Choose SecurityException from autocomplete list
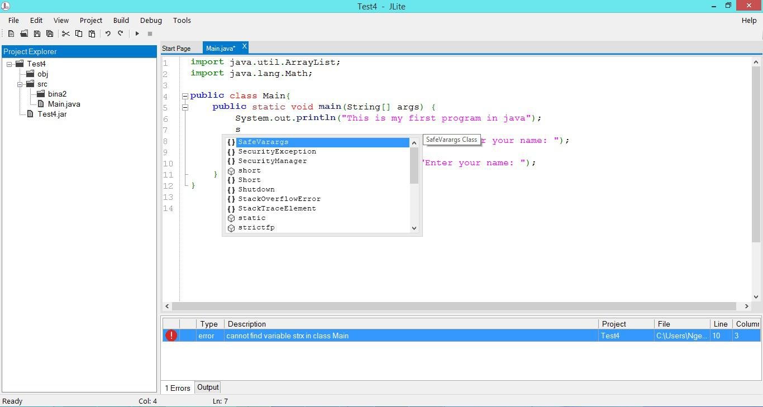The height and width of the screenshot is (407, 763). 276,152
